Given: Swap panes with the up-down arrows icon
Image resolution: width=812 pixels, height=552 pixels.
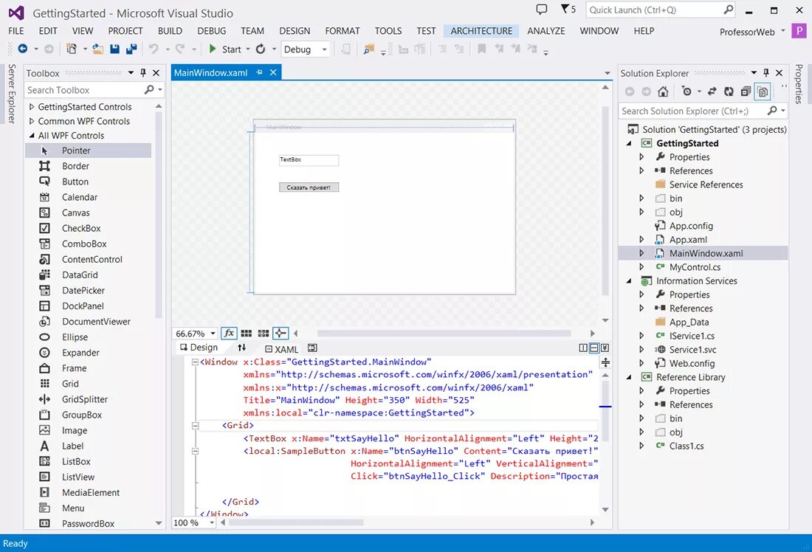Looking at the screenshot, I should pos(242,348).
